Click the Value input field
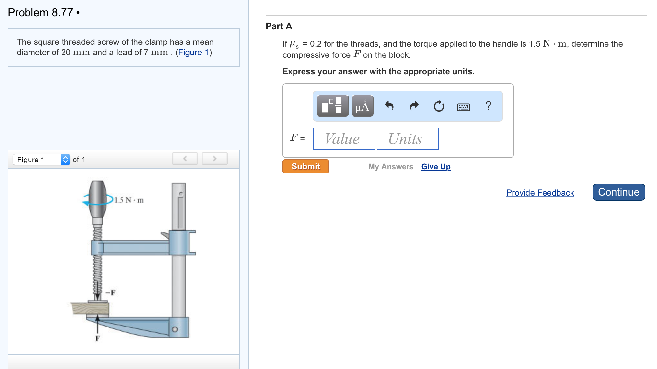Image resolution: width=657 pixels, height=369 pixels. (344, 139)
